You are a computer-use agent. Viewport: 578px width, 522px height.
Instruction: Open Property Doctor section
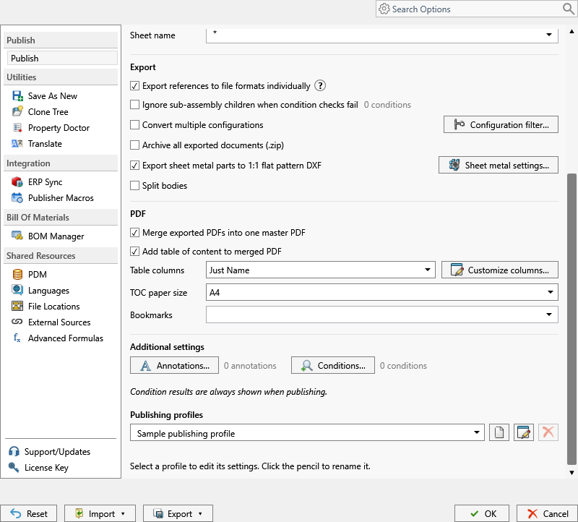(61, 128)
